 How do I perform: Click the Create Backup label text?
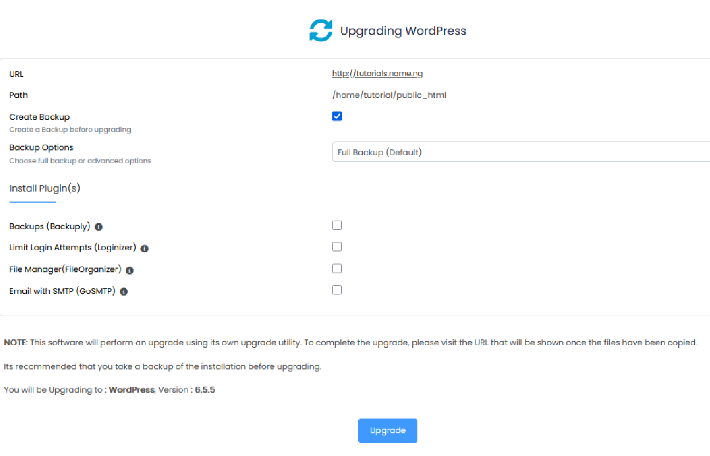[40, 117]
